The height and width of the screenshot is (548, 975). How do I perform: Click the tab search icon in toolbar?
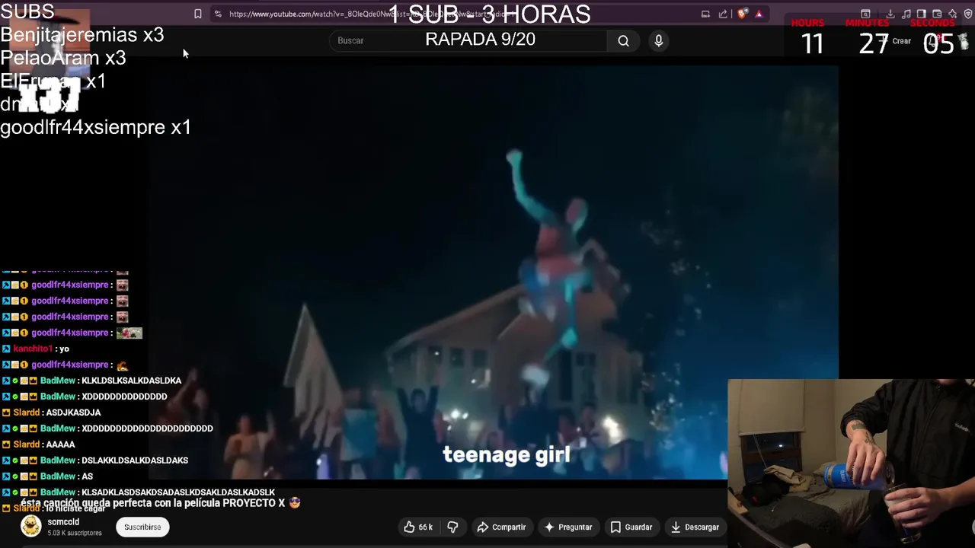click(865, 14)
